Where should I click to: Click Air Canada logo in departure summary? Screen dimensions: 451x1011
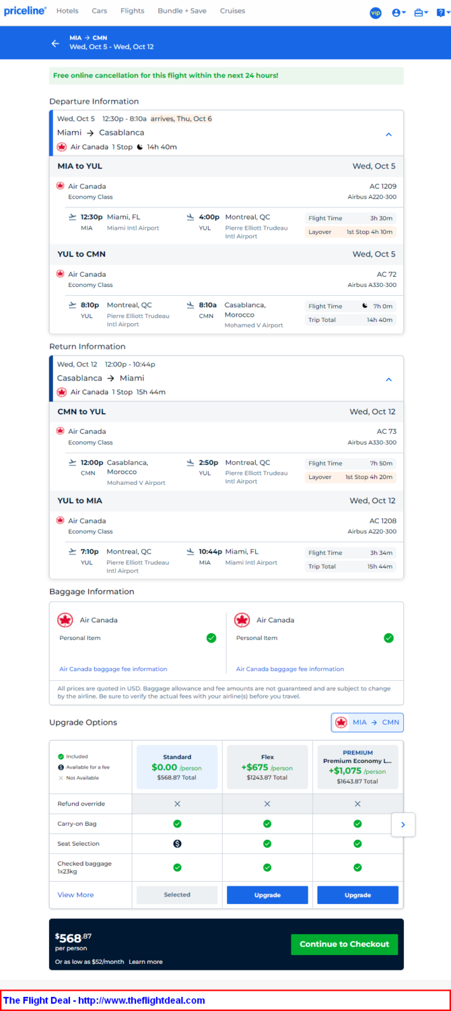[62, 147]
